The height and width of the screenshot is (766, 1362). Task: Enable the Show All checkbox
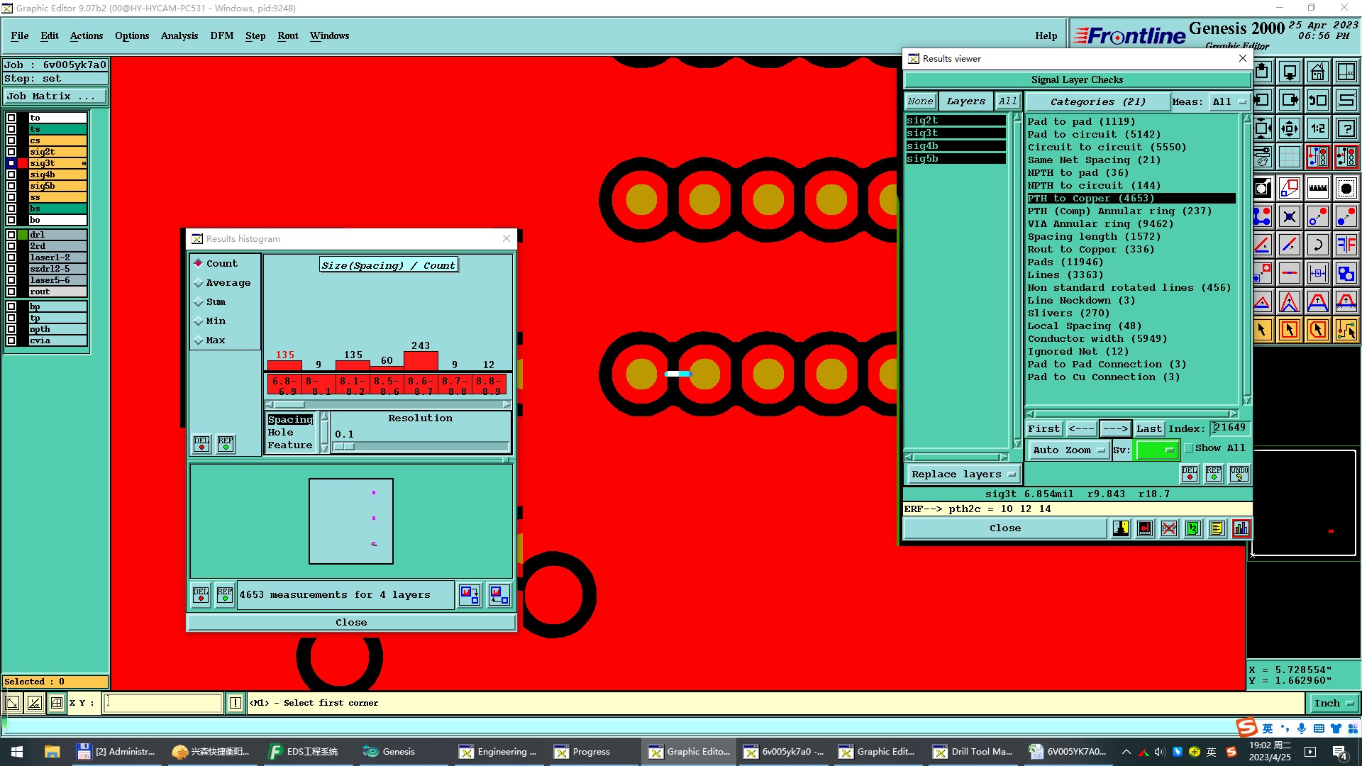click(x=1189, y=448)
